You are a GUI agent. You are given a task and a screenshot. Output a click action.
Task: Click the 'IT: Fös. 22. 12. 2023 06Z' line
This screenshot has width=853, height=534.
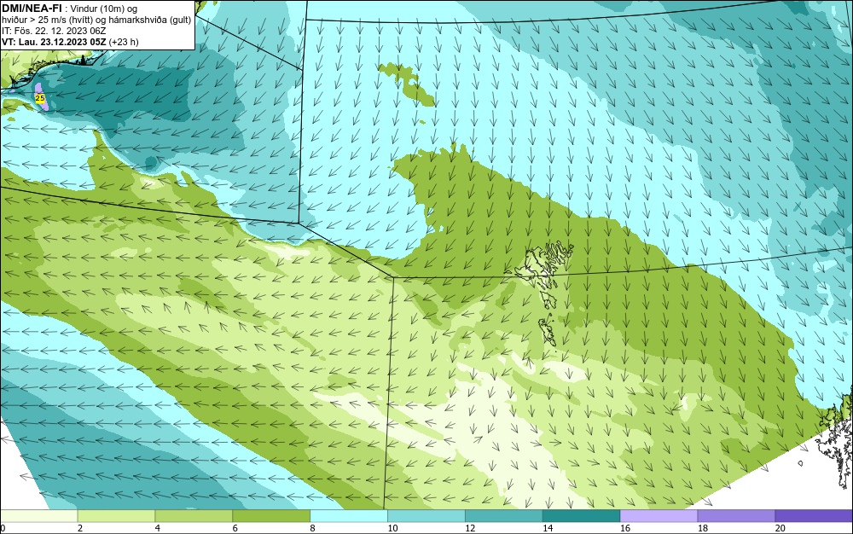(x=54, y=31)
